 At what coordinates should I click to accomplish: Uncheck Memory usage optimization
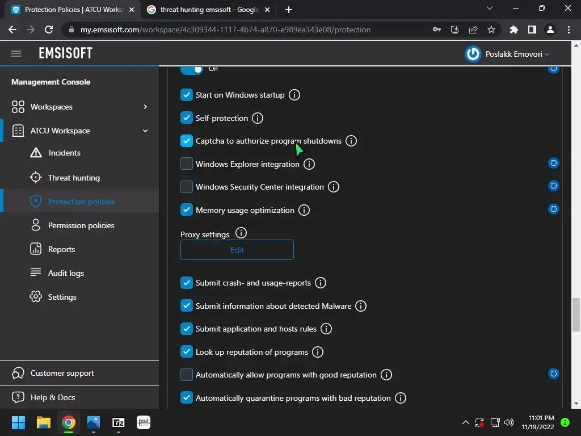(187, 210)
